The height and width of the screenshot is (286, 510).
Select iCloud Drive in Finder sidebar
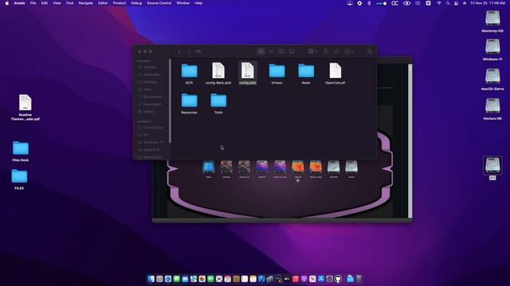coord(151,127)
